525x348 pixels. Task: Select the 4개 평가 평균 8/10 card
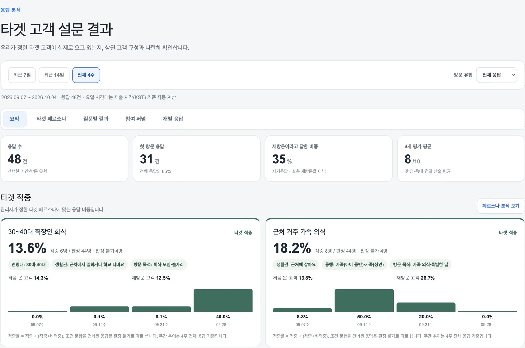coord(461,159)
